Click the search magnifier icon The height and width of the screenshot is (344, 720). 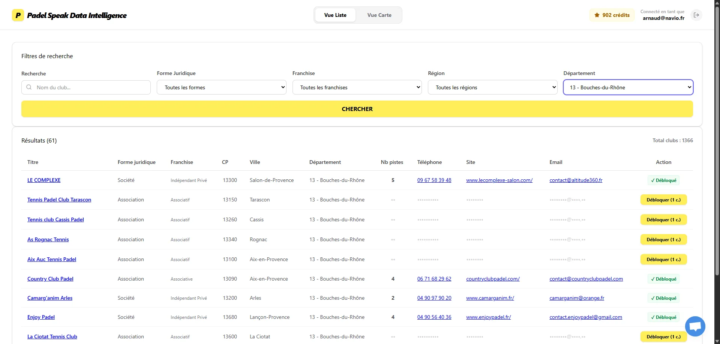click(29, 87)
